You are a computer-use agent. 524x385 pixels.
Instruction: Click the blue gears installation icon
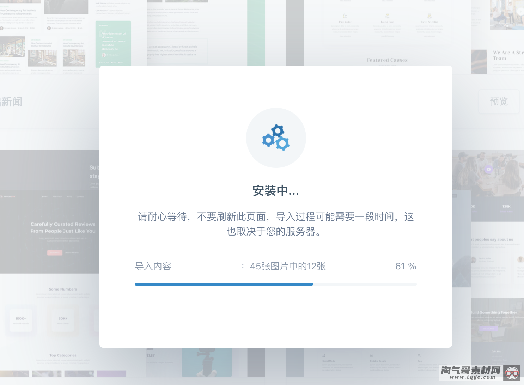click(276, 138)
